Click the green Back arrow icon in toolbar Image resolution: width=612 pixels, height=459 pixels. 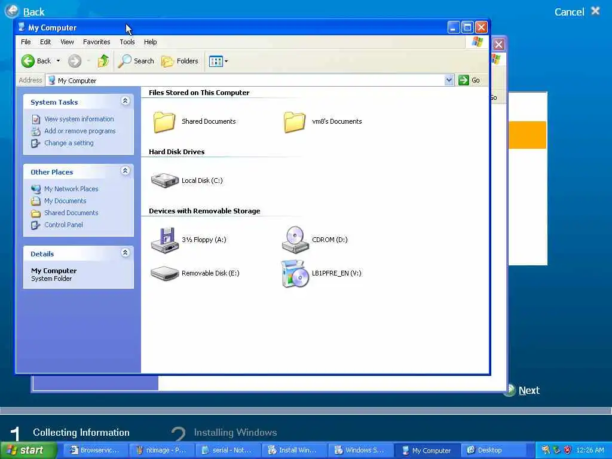point(28,61)
